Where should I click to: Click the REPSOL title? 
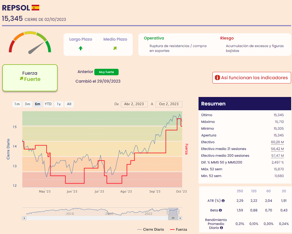tap(16, 8)
